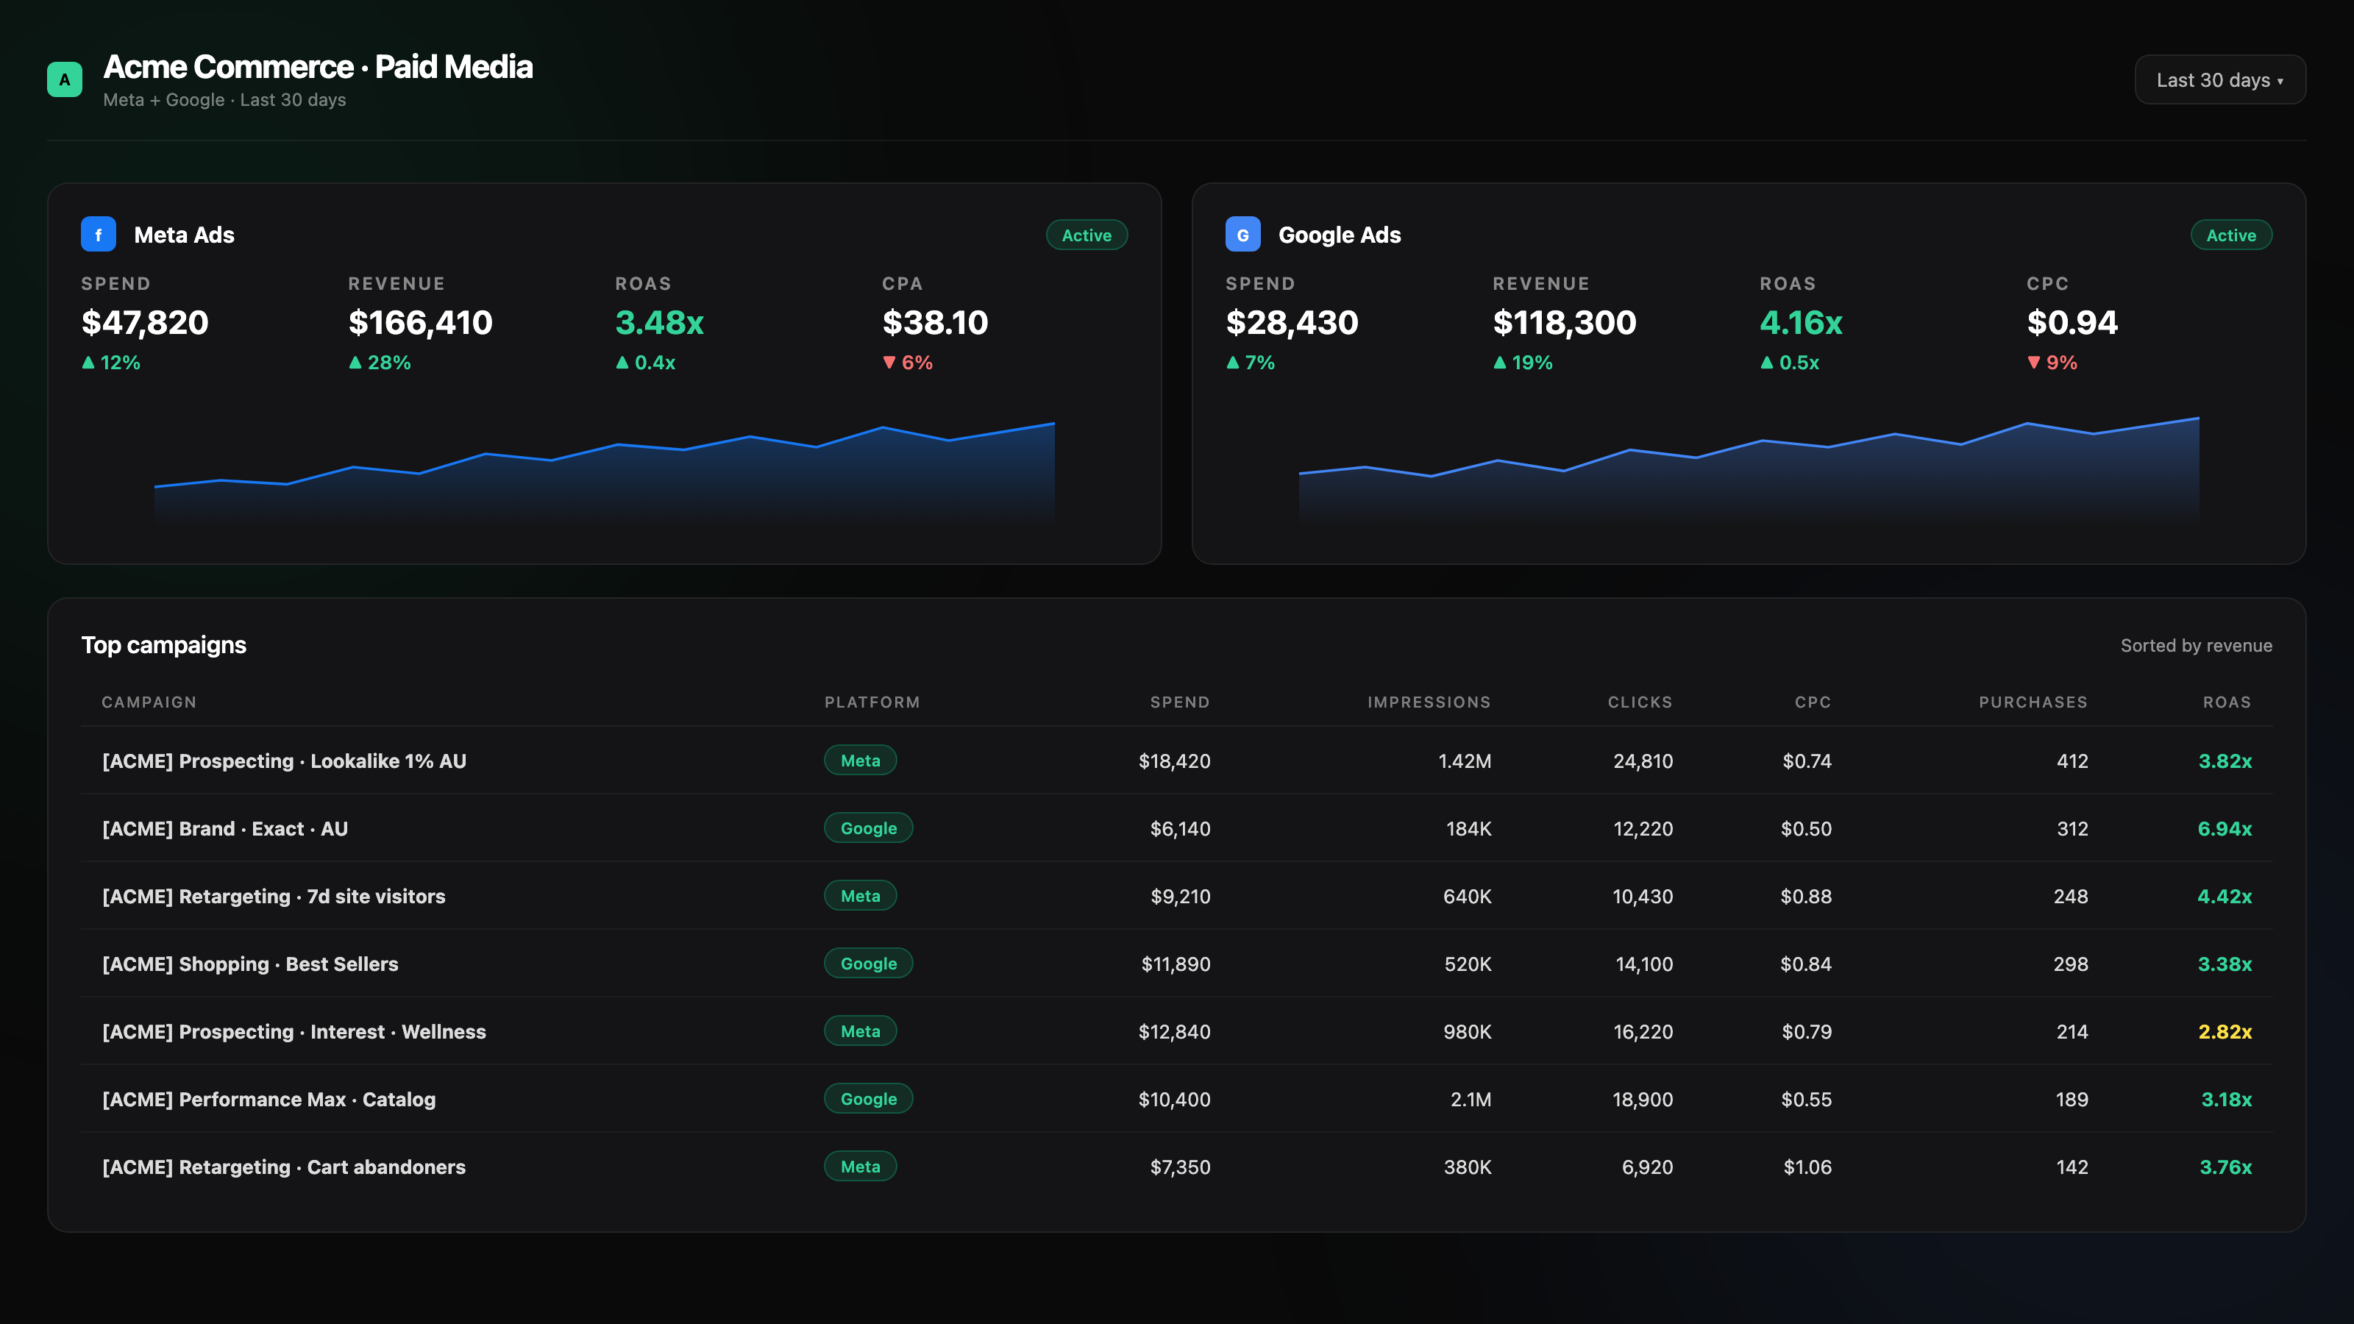Click Google Ads ROAS value 4.16x
Screen dimensions: 2354x1324
[x=1800, y=321]
